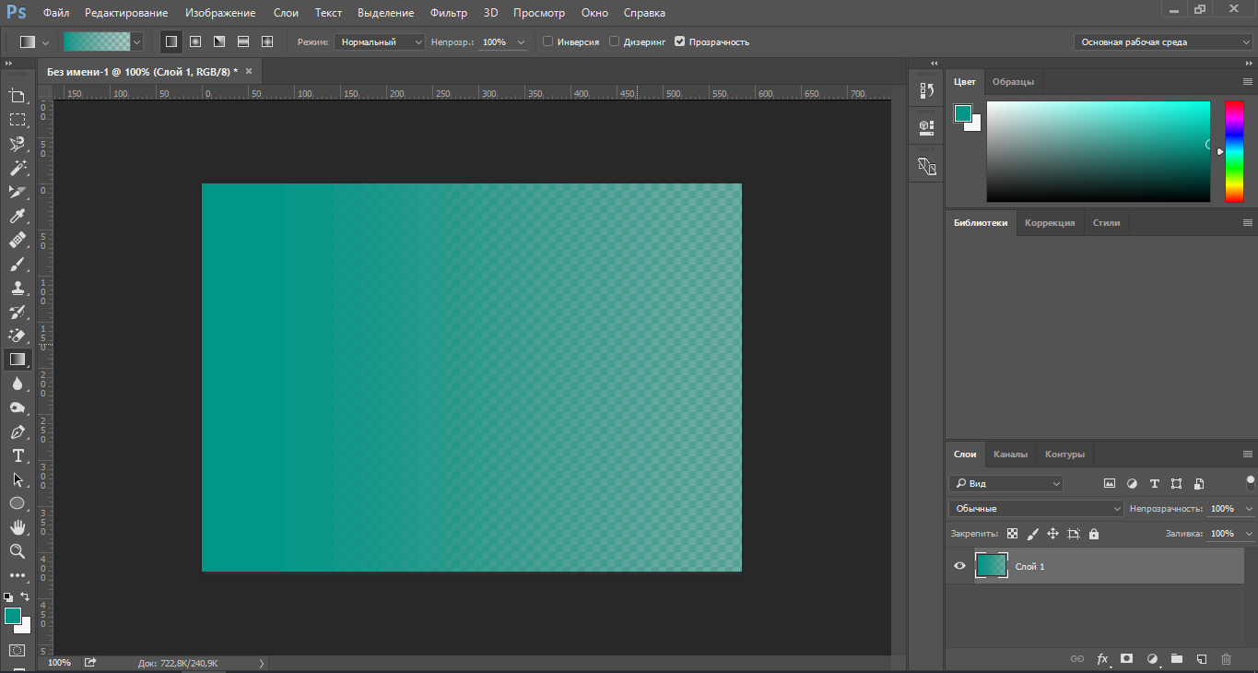The height and width of the screenshot is (673, 1258).
Task: Create a new layer
Action: (x=1201, y=659)
